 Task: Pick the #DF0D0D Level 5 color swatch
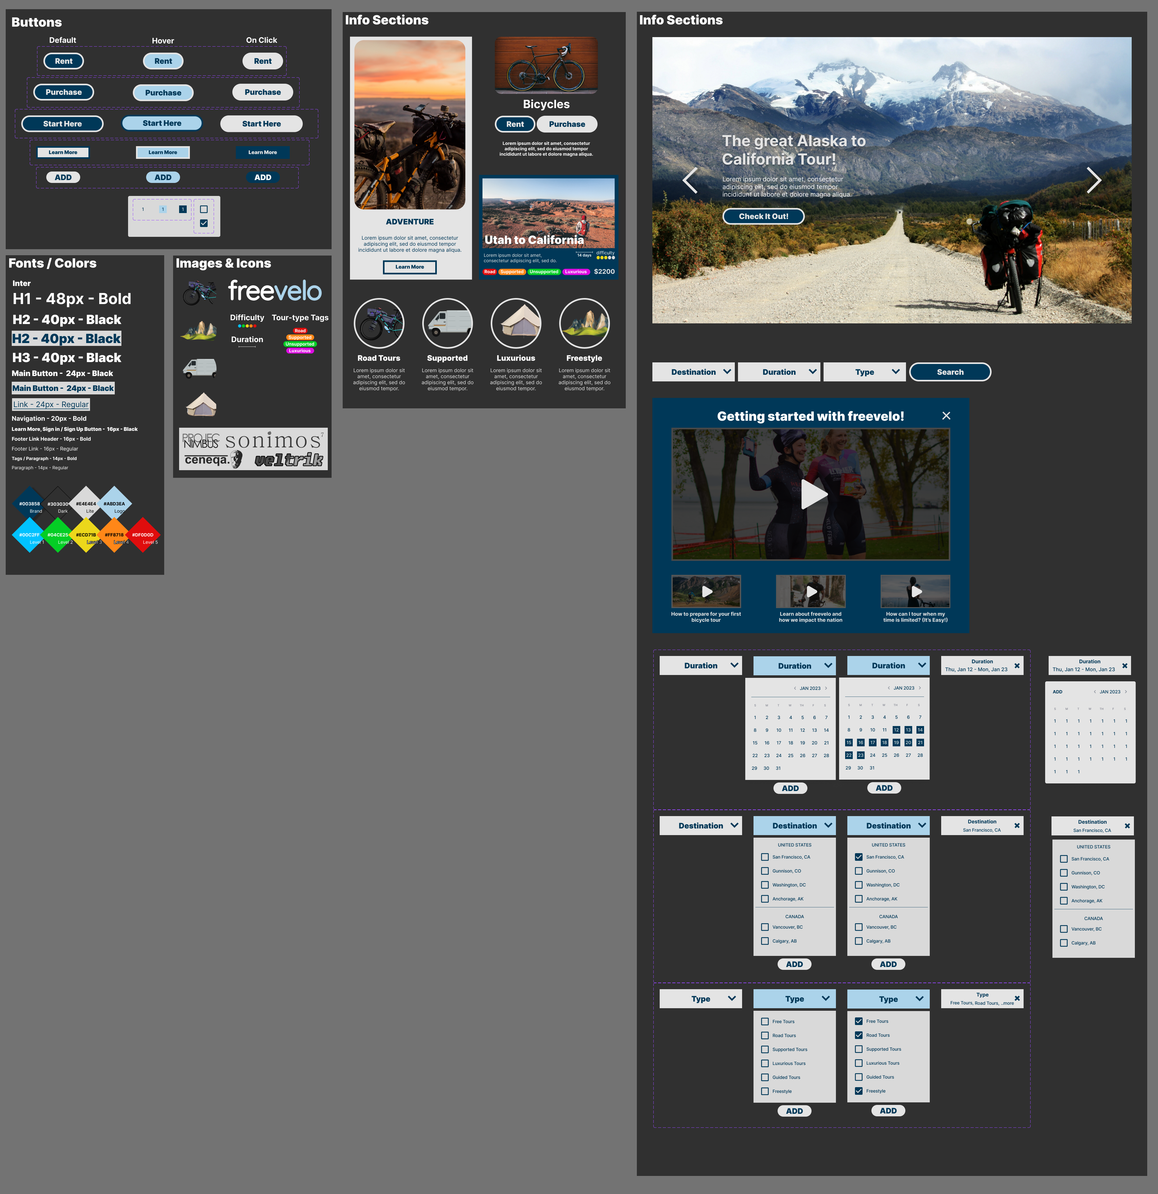pos(143,535)
